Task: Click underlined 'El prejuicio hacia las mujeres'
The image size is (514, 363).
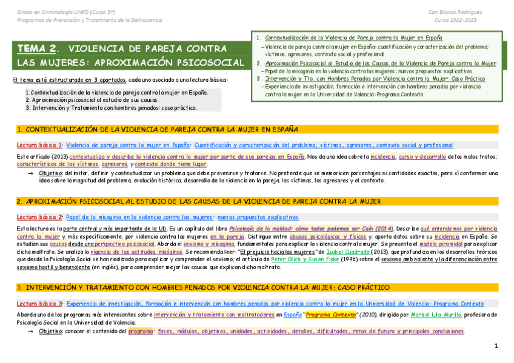Action: click(278, 251)
